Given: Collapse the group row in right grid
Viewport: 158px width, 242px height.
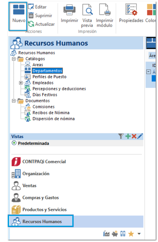Looking at the screenshot, I should click(x=148, y=72).
